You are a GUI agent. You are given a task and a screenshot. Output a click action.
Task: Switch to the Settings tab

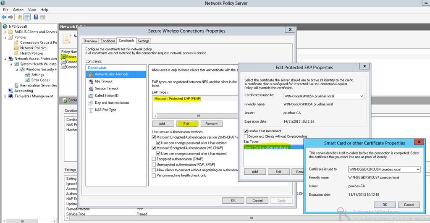click(x=144, y=41)
